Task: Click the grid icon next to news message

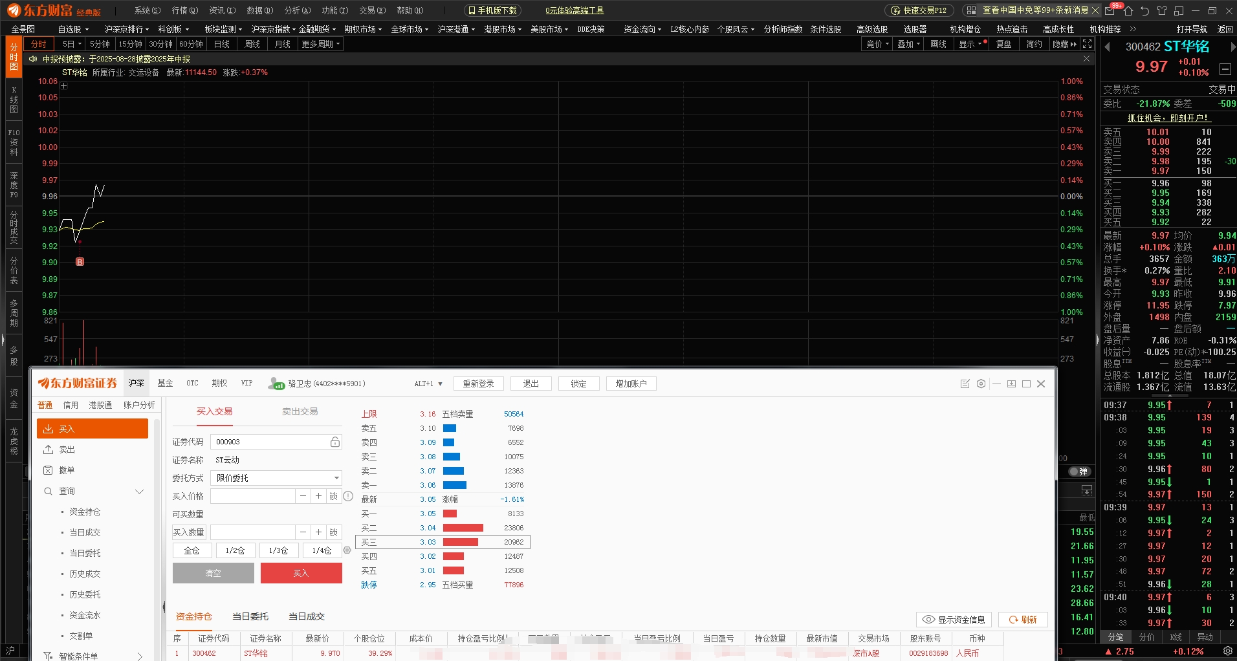Action: pyautogui.click(x=971, y=10)
